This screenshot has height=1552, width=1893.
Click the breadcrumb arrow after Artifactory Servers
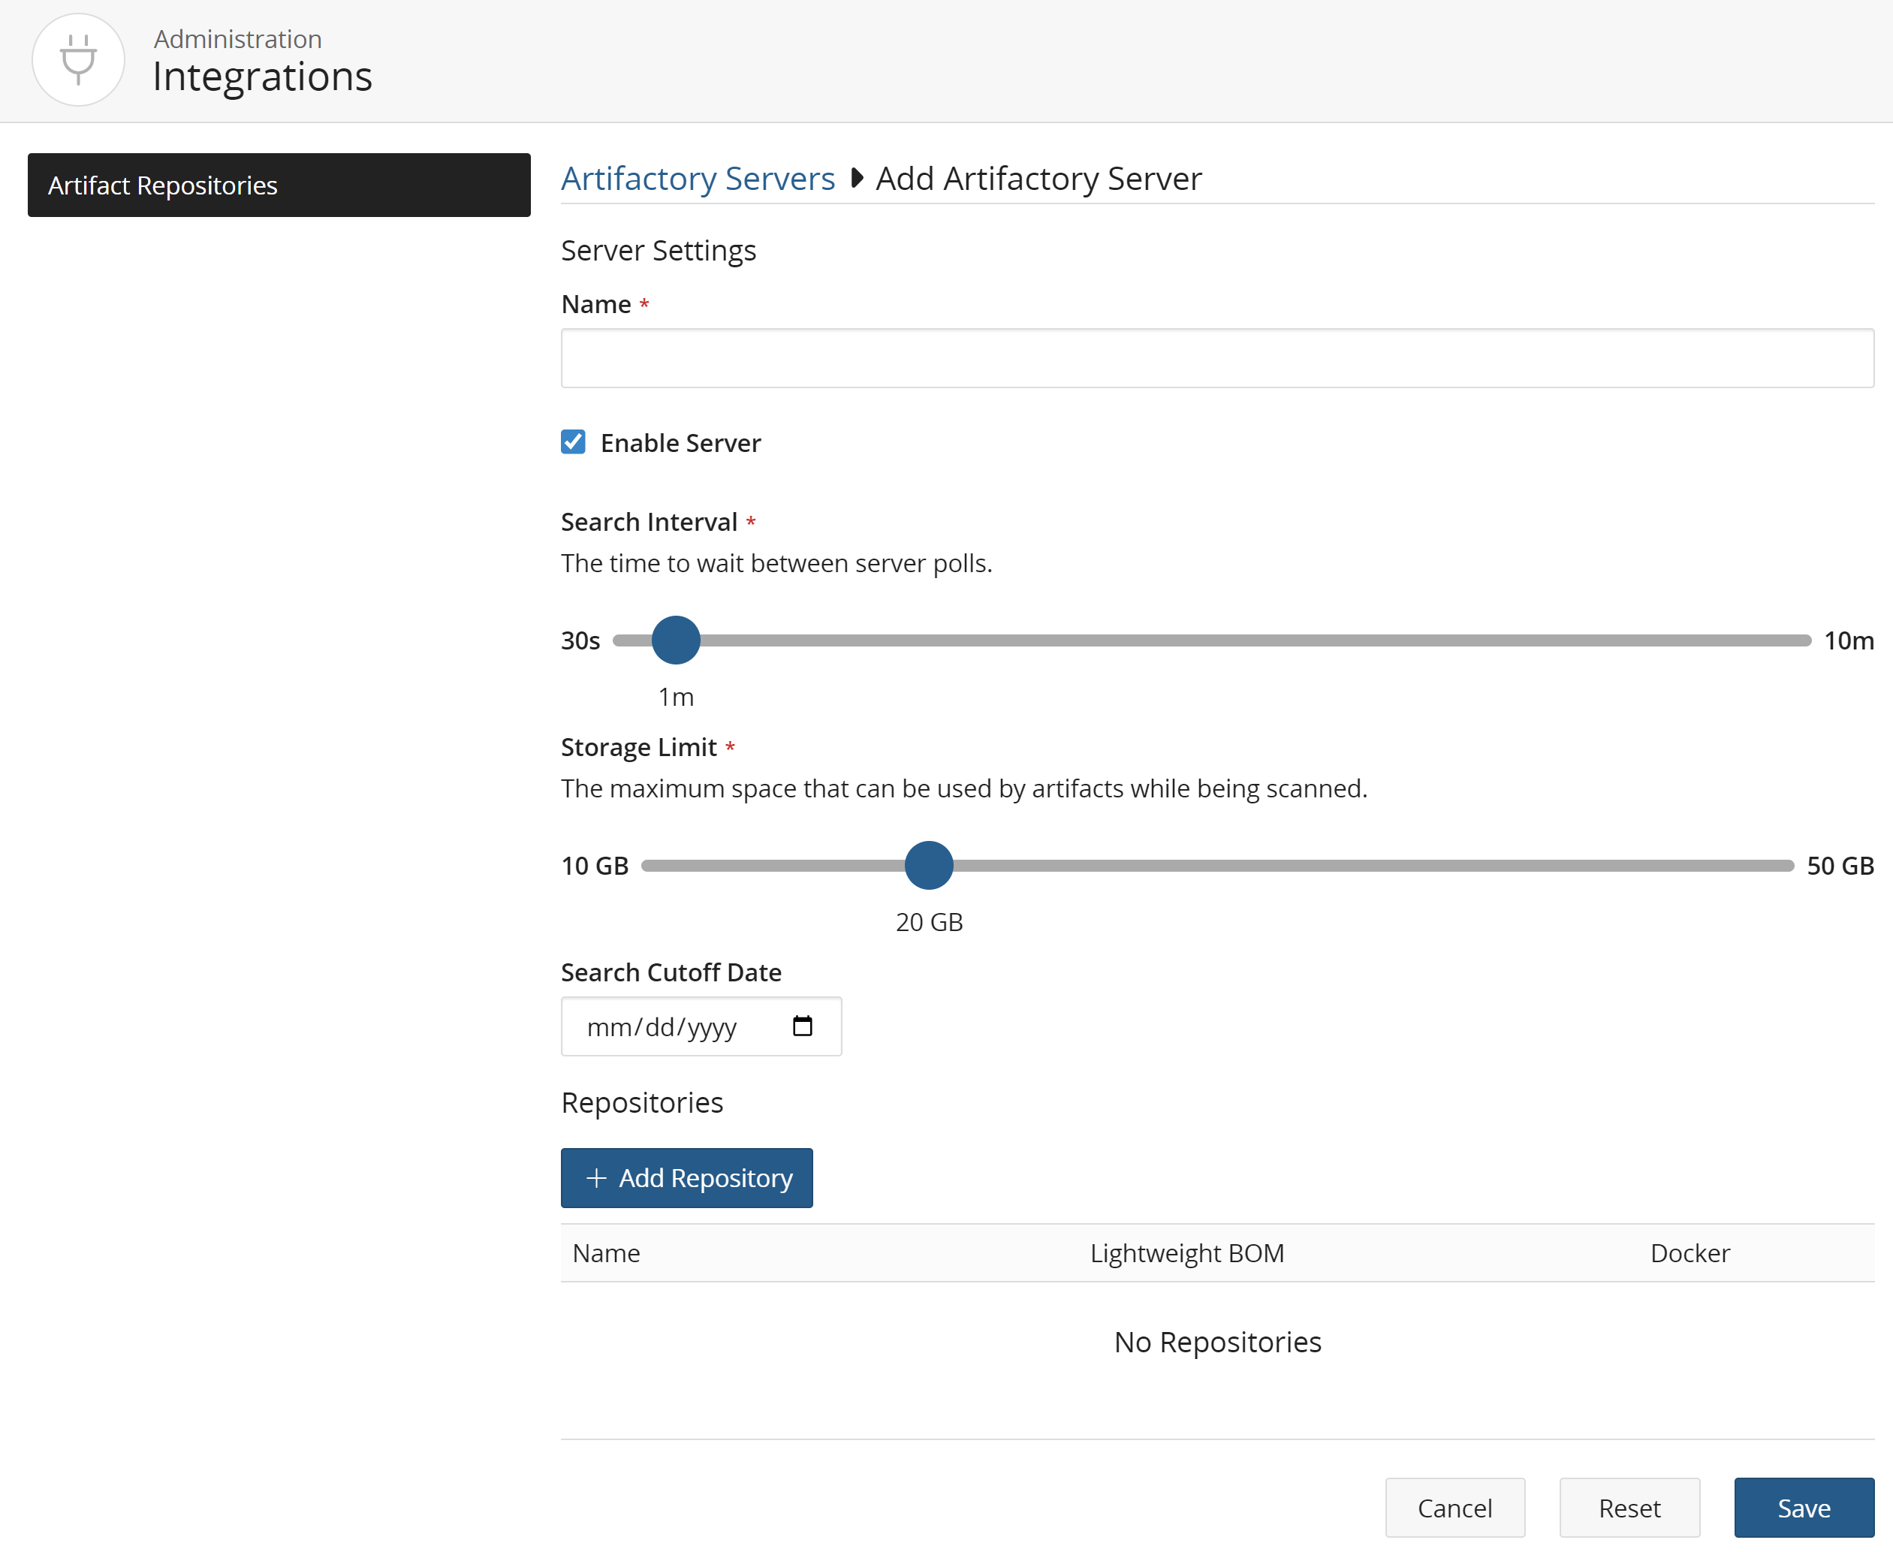coord(857,178)
